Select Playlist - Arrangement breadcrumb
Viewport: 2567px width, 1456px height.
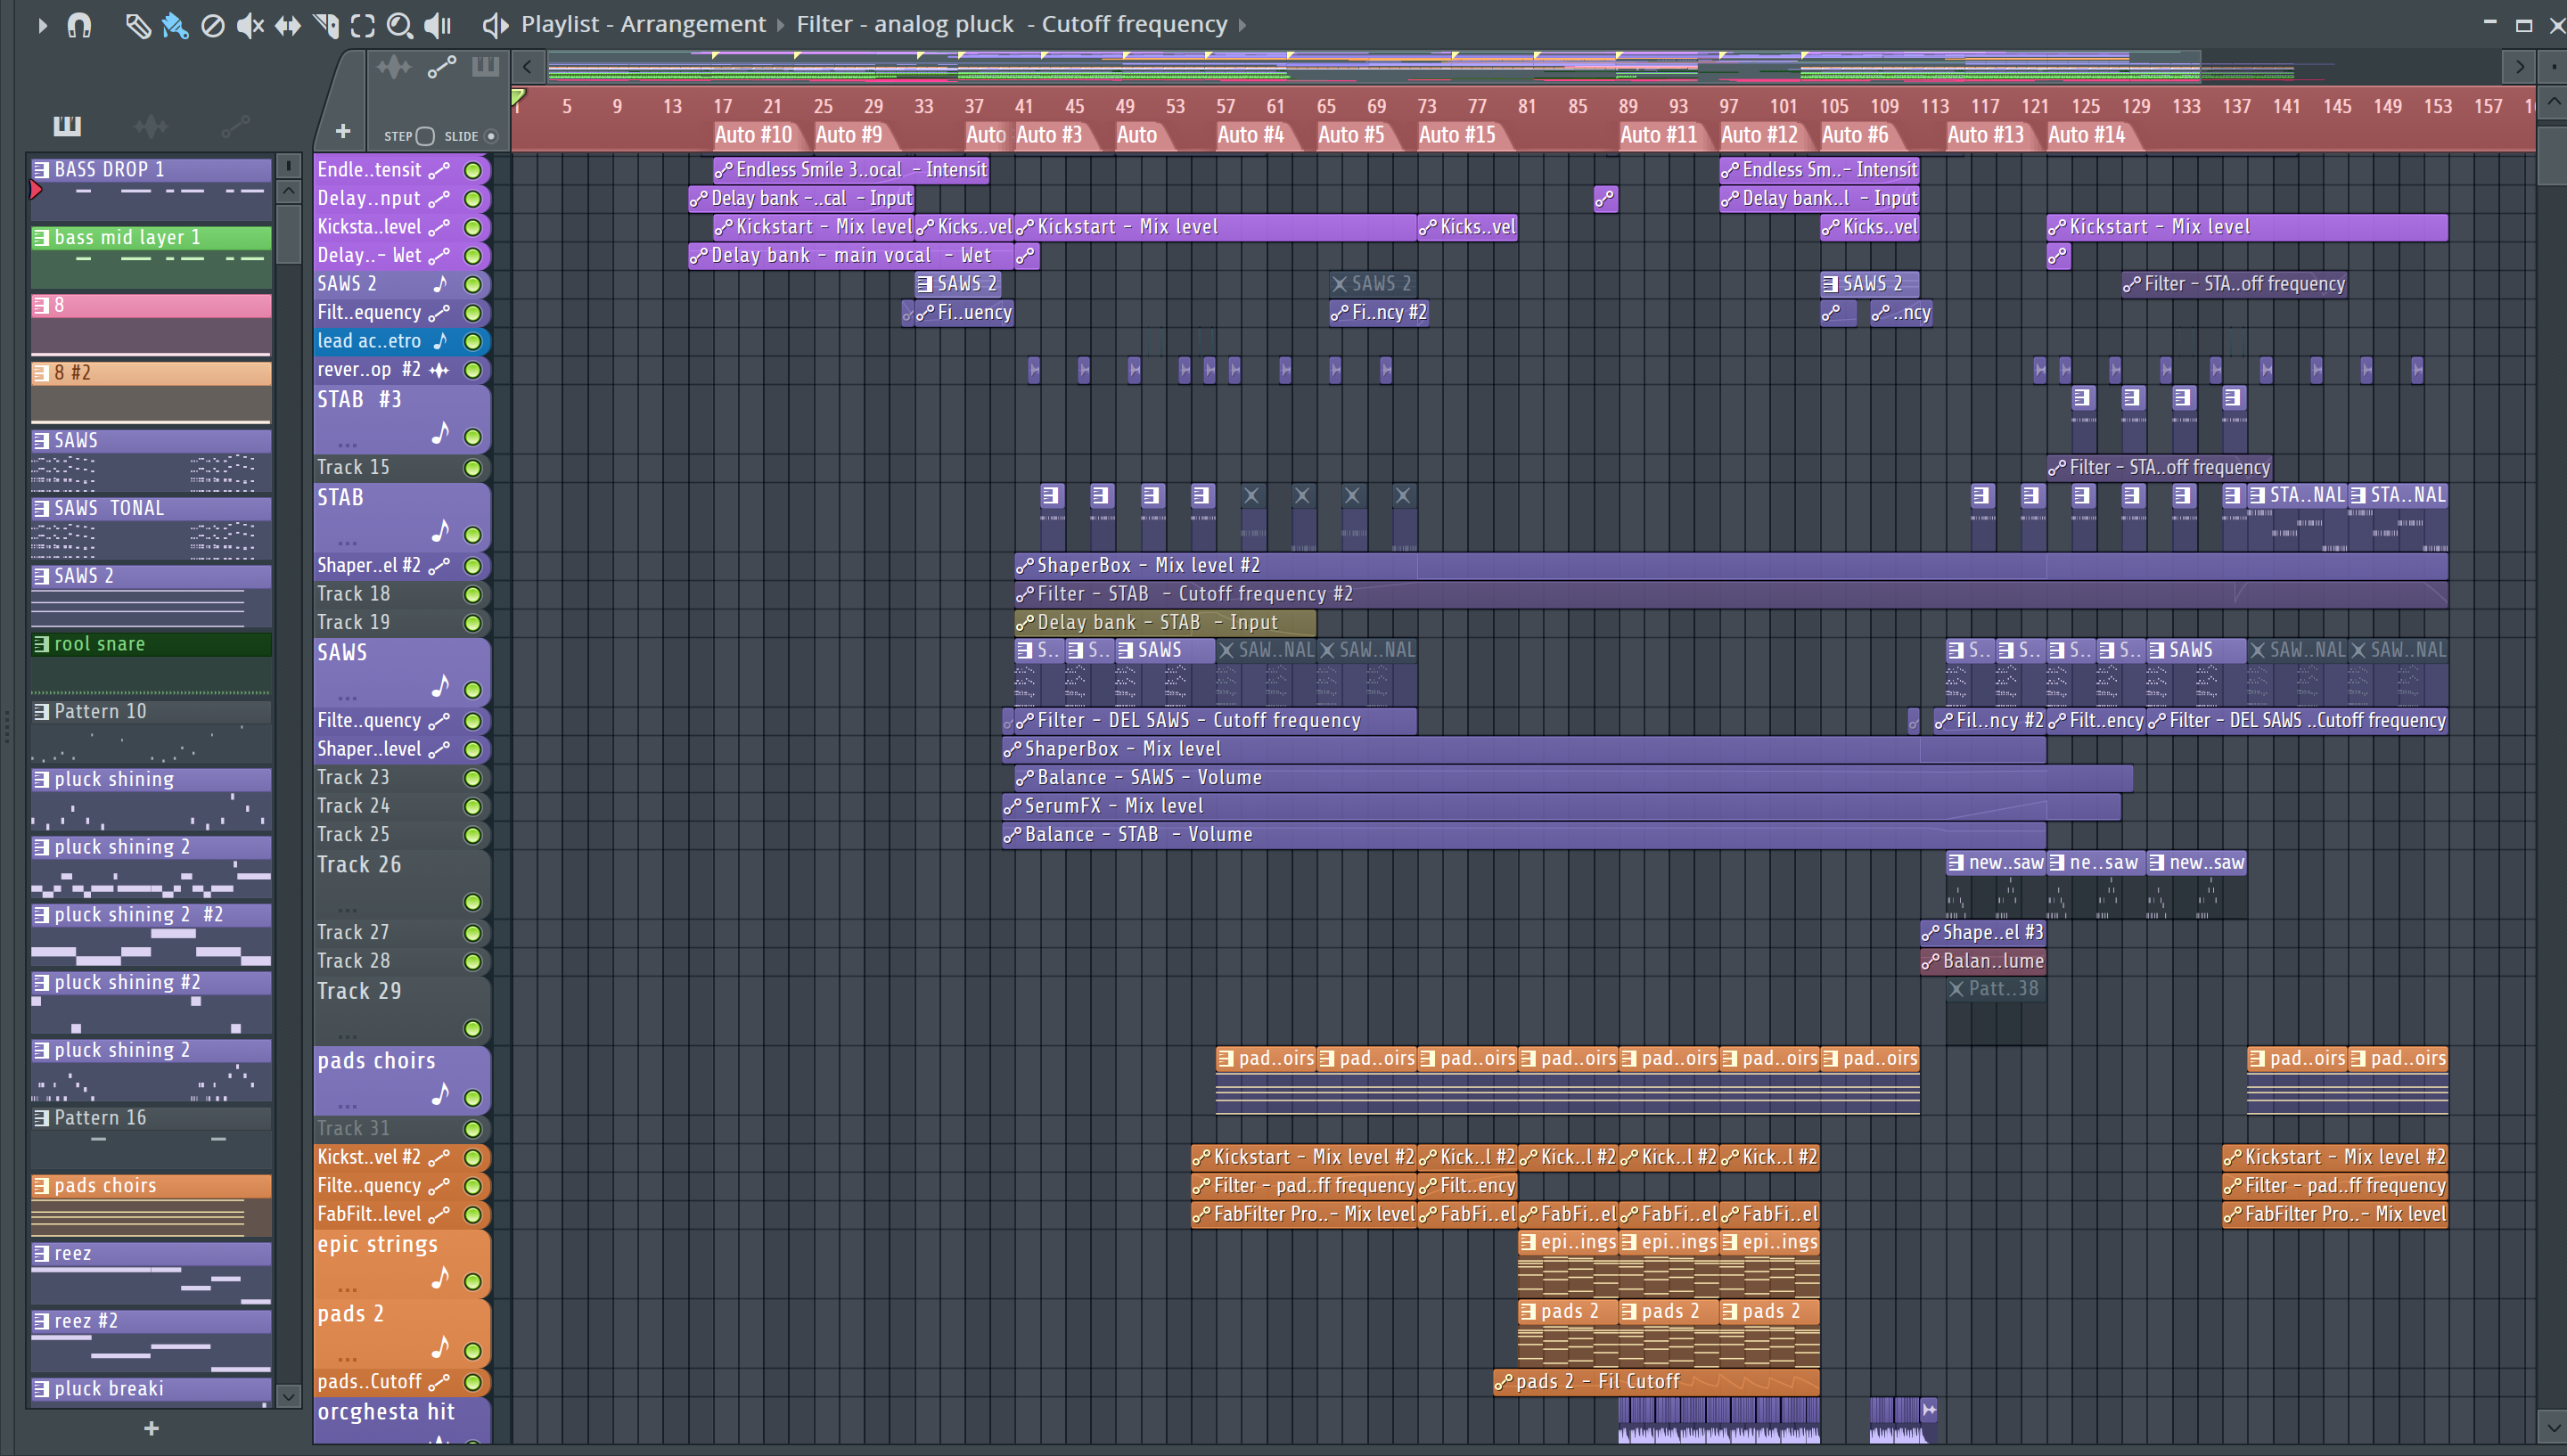(x=643, y=24)
